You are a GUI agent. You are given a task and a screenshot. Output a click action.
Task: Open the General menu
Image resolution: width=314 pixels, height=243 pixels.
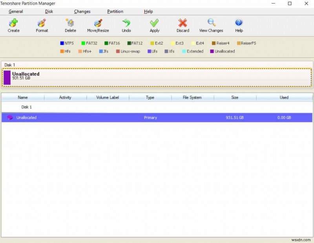pyautogui.click(x=16, y=11)
